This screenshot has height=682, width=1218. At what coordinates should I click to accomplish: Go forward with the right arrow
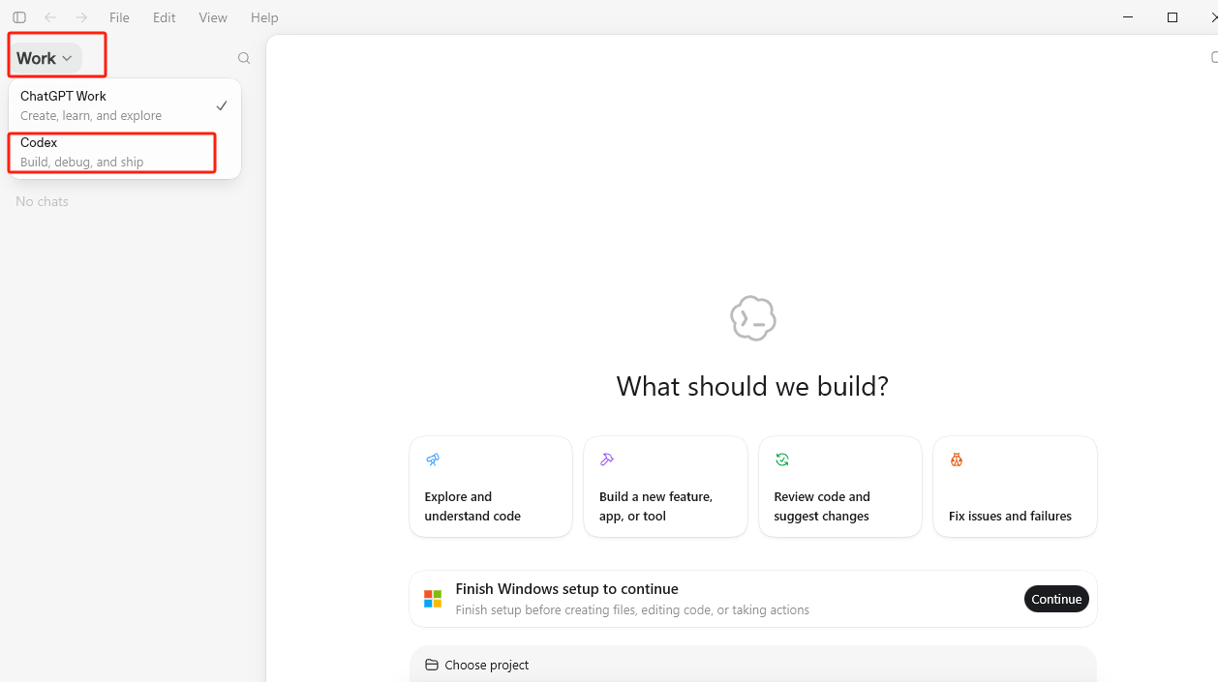click(x=81, y=17)
